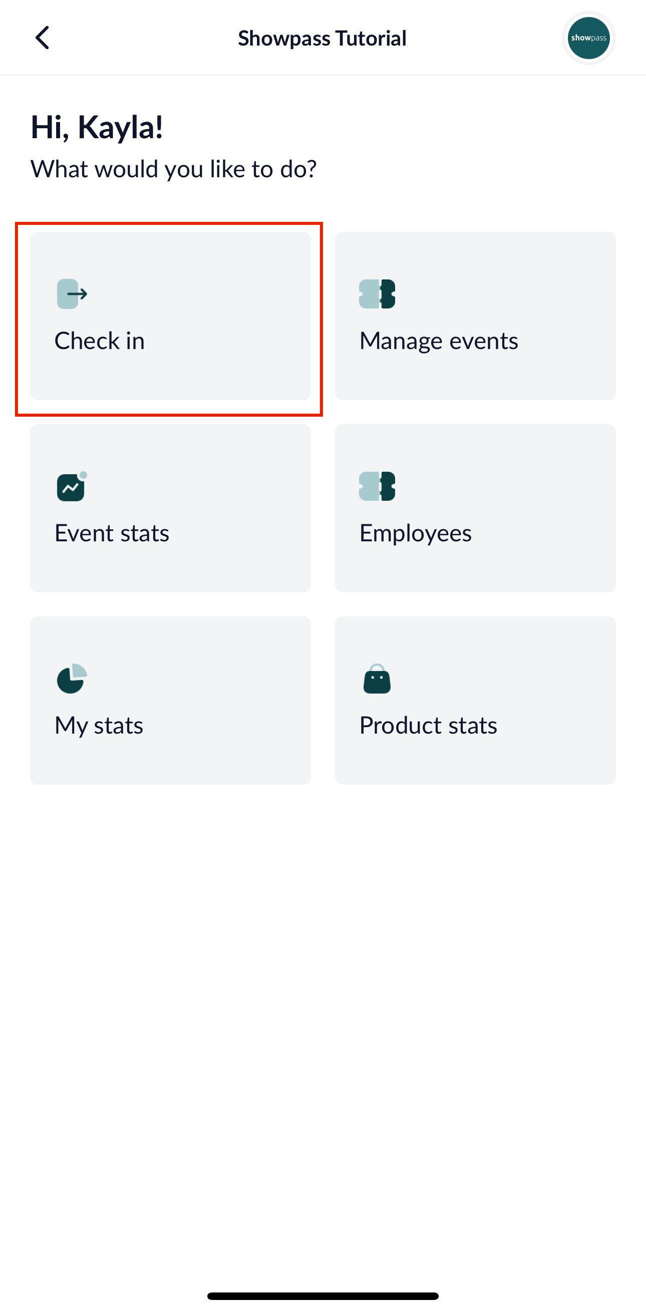The image size is (646, 1312).
Task: Click the Hi, Kayla! greeting
Action: pos(97,127)
